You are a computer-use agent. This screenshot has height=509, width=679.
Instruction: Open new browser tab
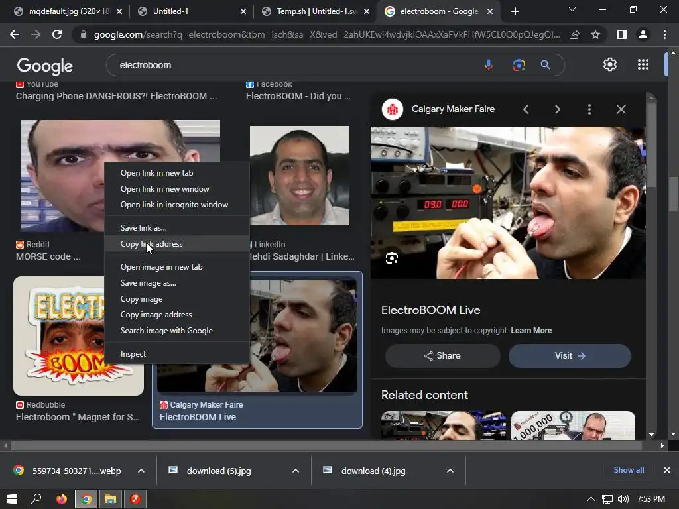pyautogui.click(x=515, y=11)
